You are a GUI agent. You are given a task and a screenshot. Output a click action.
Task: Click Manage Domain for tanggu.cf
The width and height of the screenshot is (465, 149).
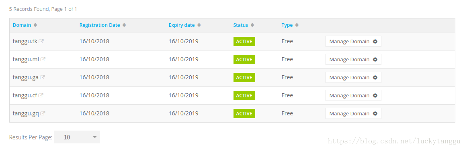click(353, 95)
